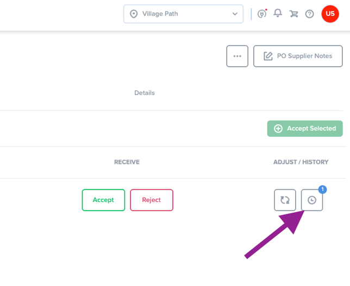350x286 pixels.
Task: Click the blue badge showing 1
Action: click(322, 189)
